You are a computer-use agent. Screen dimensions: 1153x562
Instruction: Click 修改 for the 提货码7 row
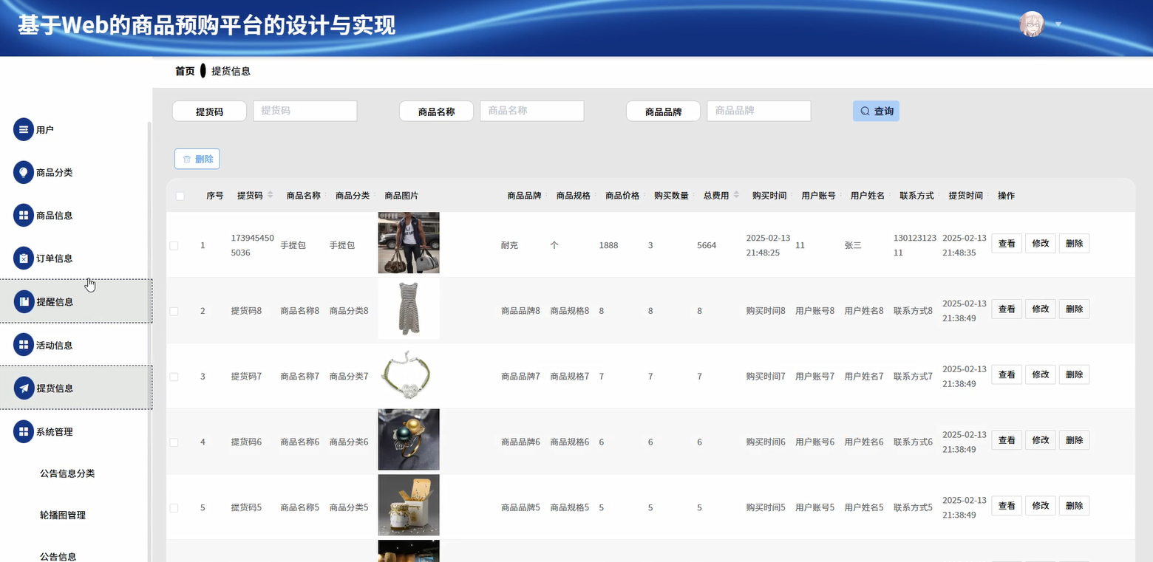click(x=1041, y=374)
